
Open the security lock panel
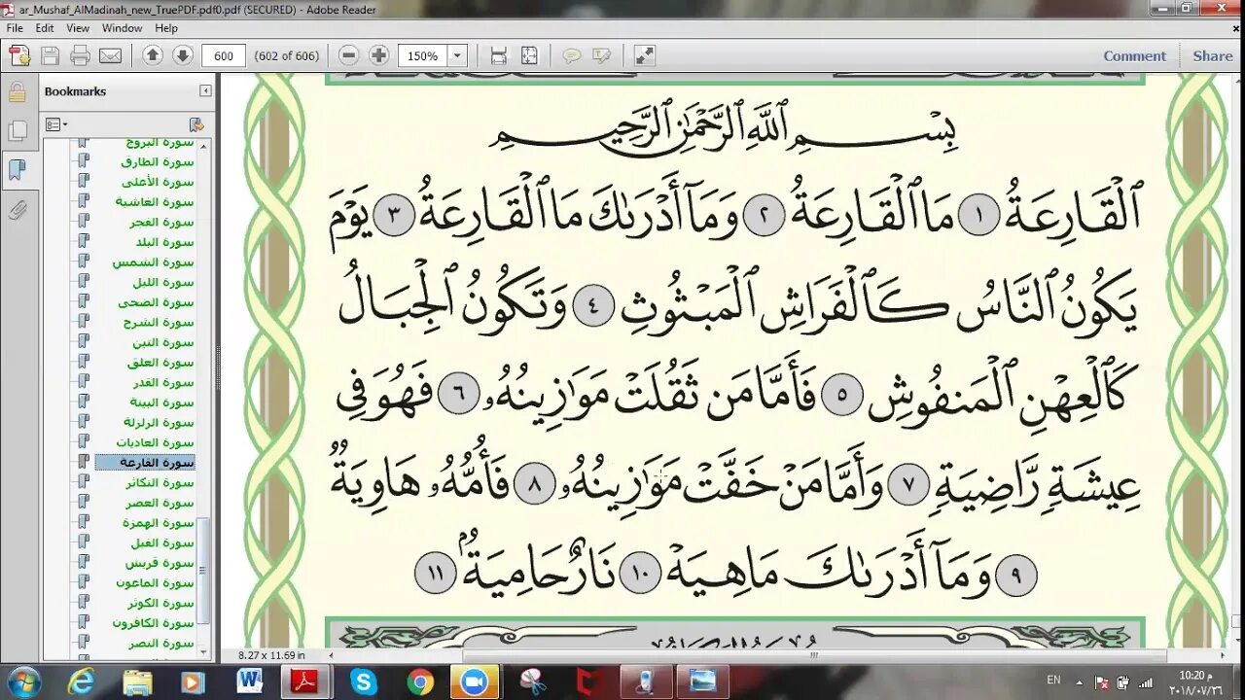17,93
